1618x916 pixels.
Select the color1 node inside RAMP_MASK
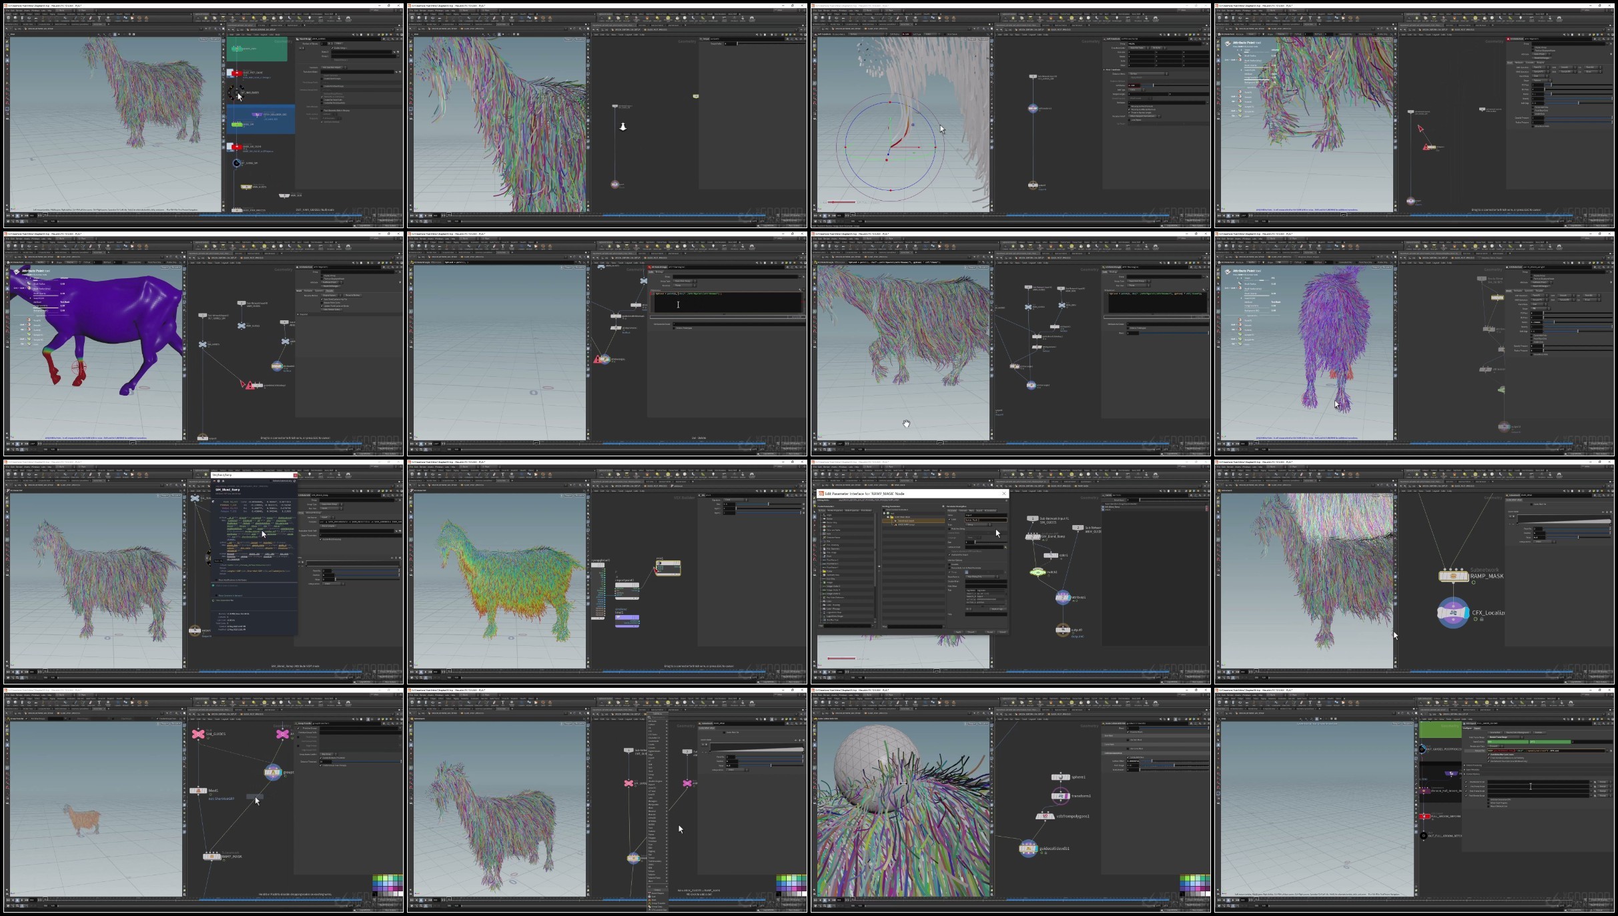point(1051,555)
